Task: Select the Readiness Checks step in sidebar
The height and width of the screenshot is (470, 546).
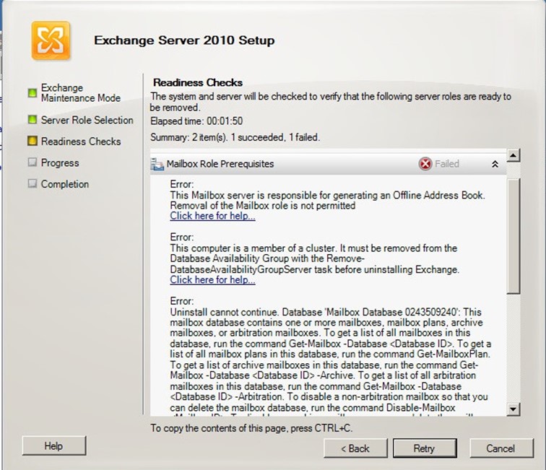Action: click(x=81, y=142)
